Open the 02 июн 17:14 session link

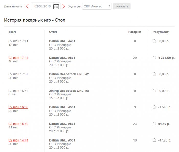[x=18, y=58]
